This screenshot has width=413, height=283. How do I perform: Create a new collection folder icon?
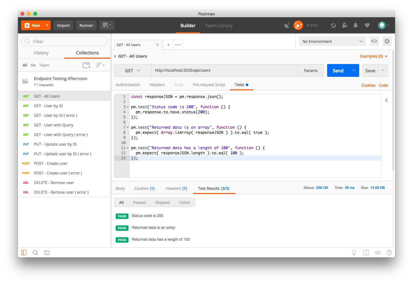point(87,65)
